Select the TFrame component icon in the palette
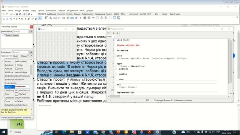 (114, 18)
